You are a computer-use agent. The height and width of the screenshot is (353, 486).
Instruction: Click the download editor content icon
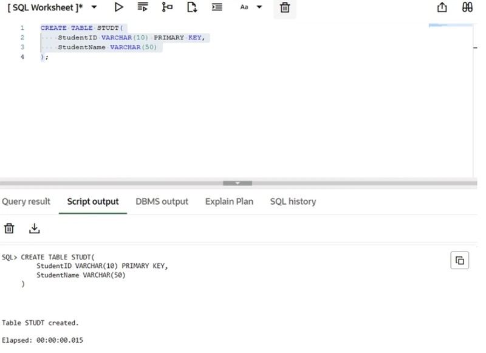pos(192,7)
